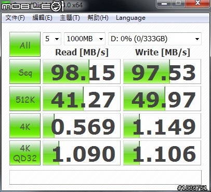Open the 幫助(H) menu
211x192 pixels.
(98, 18)
